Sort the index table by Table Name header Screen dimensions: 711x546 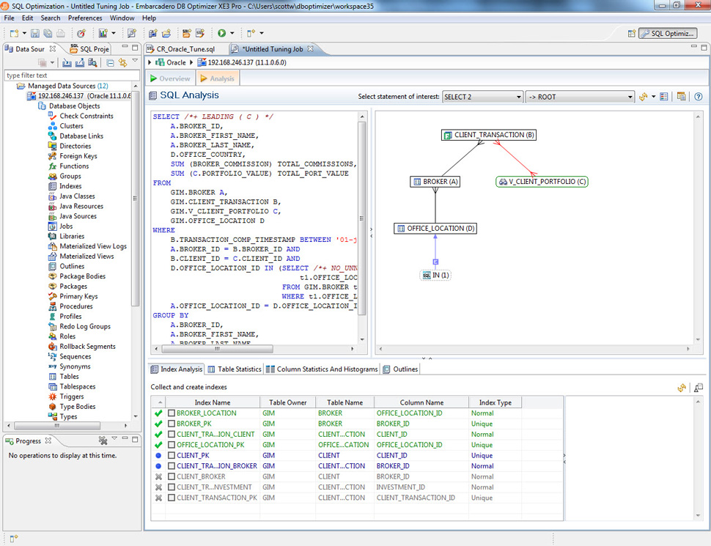[x=345, y=402]
